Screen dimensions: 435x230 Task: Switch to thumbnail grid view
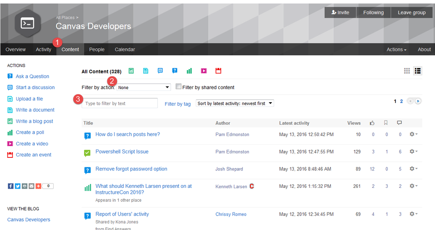(407, 71)
